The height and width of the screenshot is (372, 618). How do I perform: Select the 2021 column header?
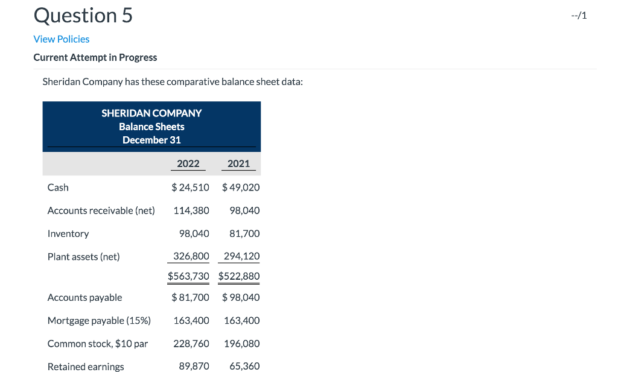[238, 163]
